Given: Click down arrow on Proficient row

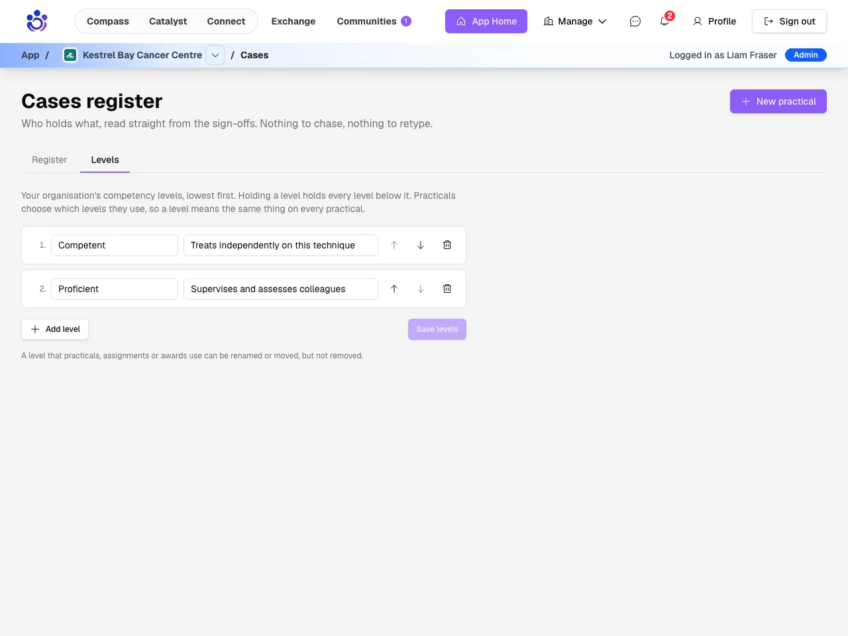Looking at the screenshot, I should [421, 289].
